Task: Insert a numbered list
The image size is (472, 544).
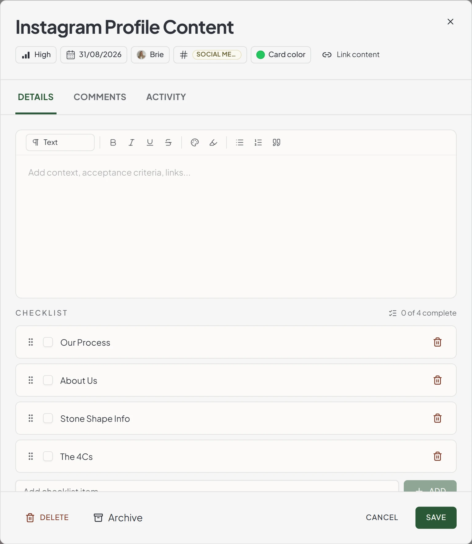Action: [258, 142]
